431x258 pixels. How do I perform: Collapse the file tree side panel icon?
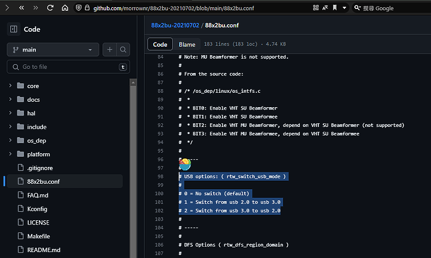coord(13,29)
